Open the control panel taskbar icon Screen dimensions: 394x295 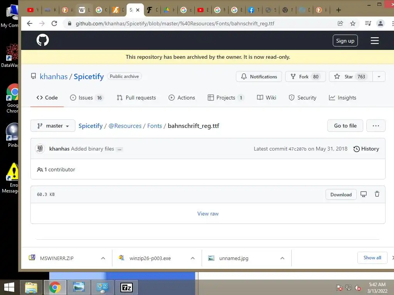point(102,287)
